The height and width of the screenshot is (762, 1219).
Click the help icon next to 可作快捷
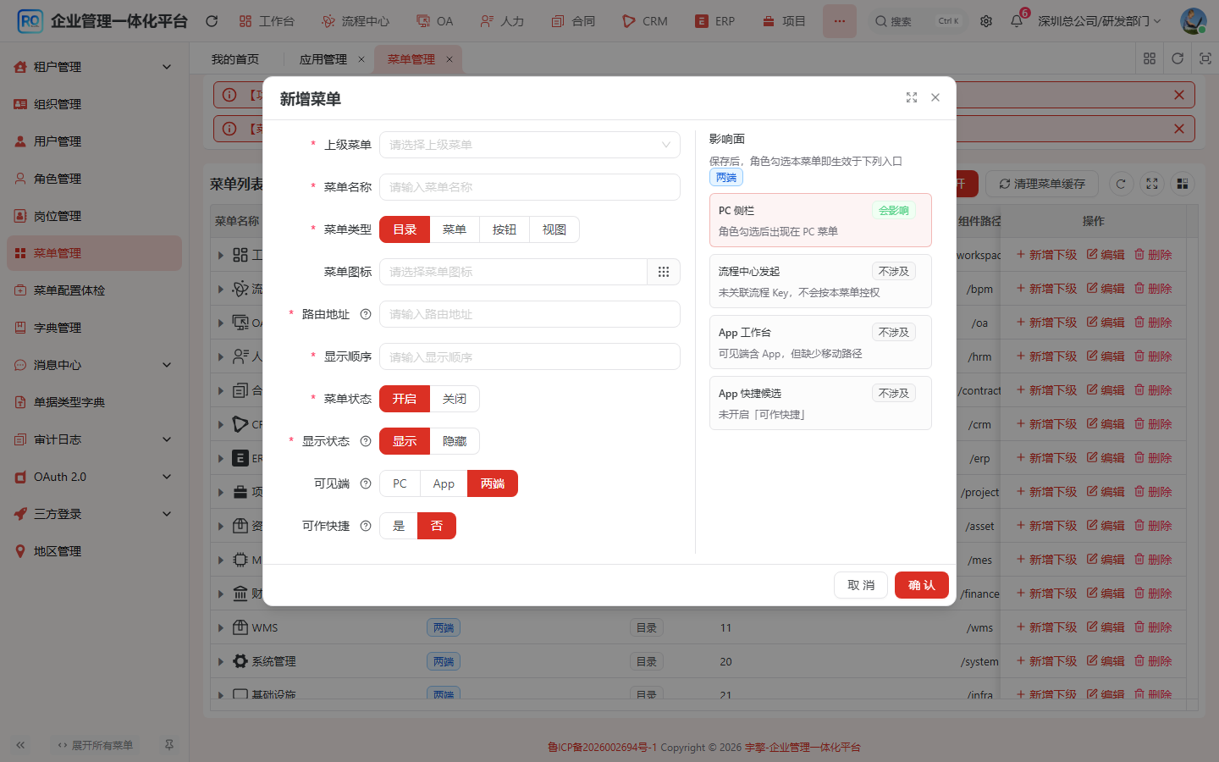pos(366,526)
